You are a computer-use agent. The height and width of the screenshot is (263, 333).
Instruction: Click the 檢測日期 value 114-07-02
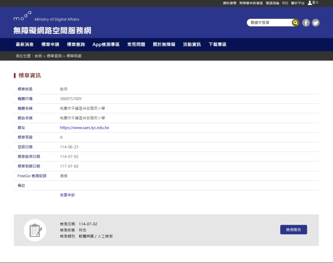[88, 224]
